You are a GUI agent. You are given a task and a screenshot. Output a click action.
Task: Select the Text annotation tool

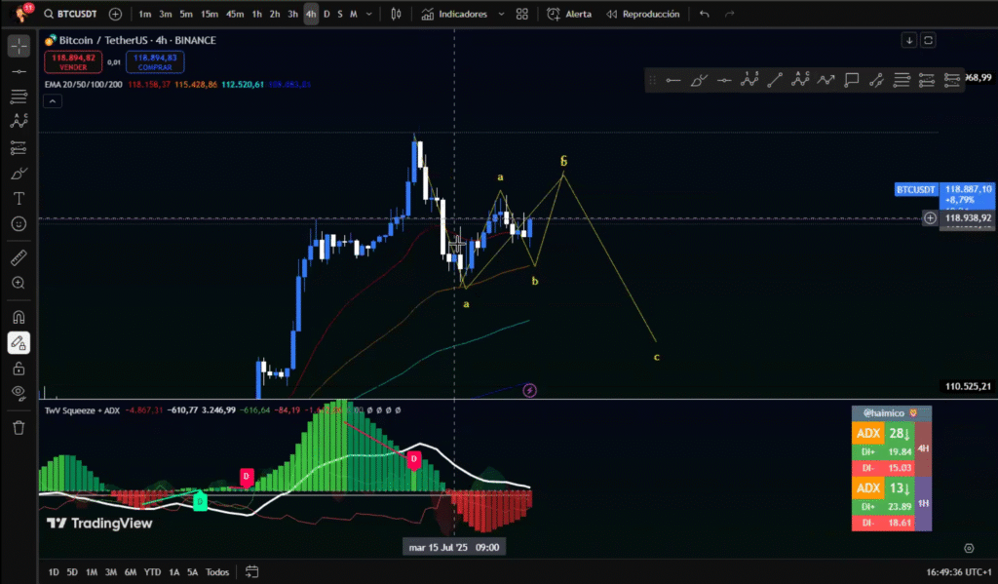point(19,199)
